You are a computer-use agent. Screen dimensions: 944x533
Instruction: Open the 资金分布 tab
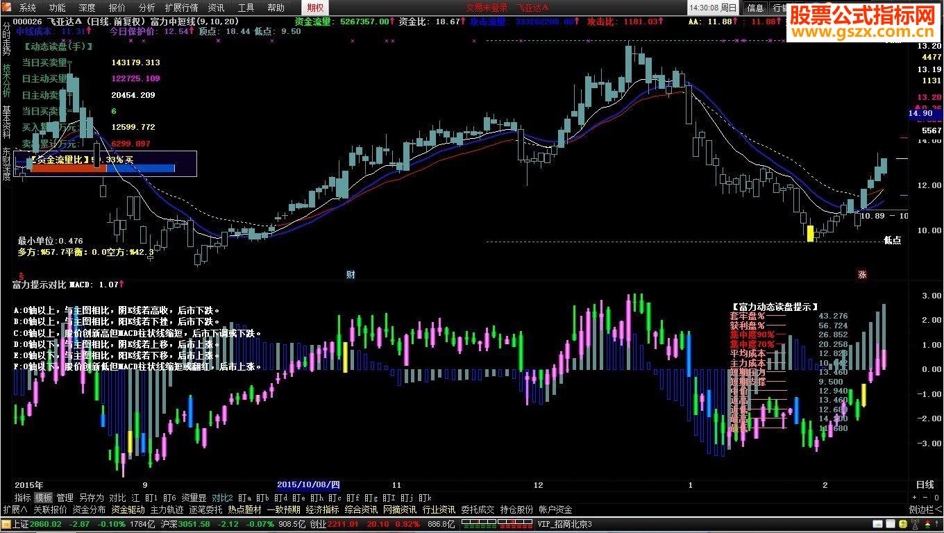click(x=89, y=509)
